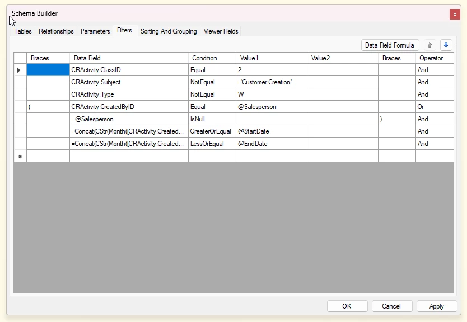Select the @EndDate value cell
The height and width of the screenshot is (322, 467).
click(x=272, y=144)
